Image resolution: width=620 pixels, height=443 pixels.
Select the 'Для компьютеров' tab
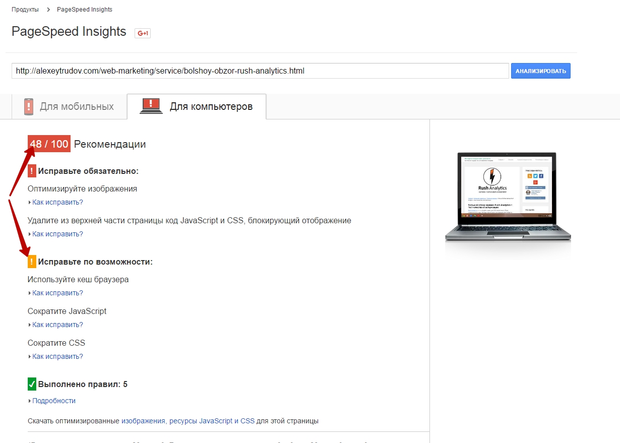click(x=197, y=107)
